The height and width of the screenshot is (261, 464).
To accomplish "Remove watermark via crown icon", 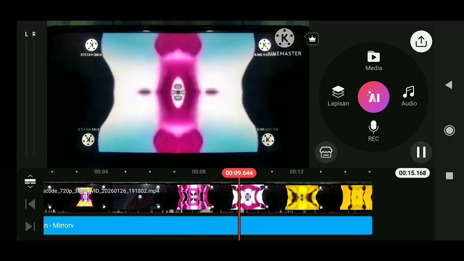I will coord(312,38).
